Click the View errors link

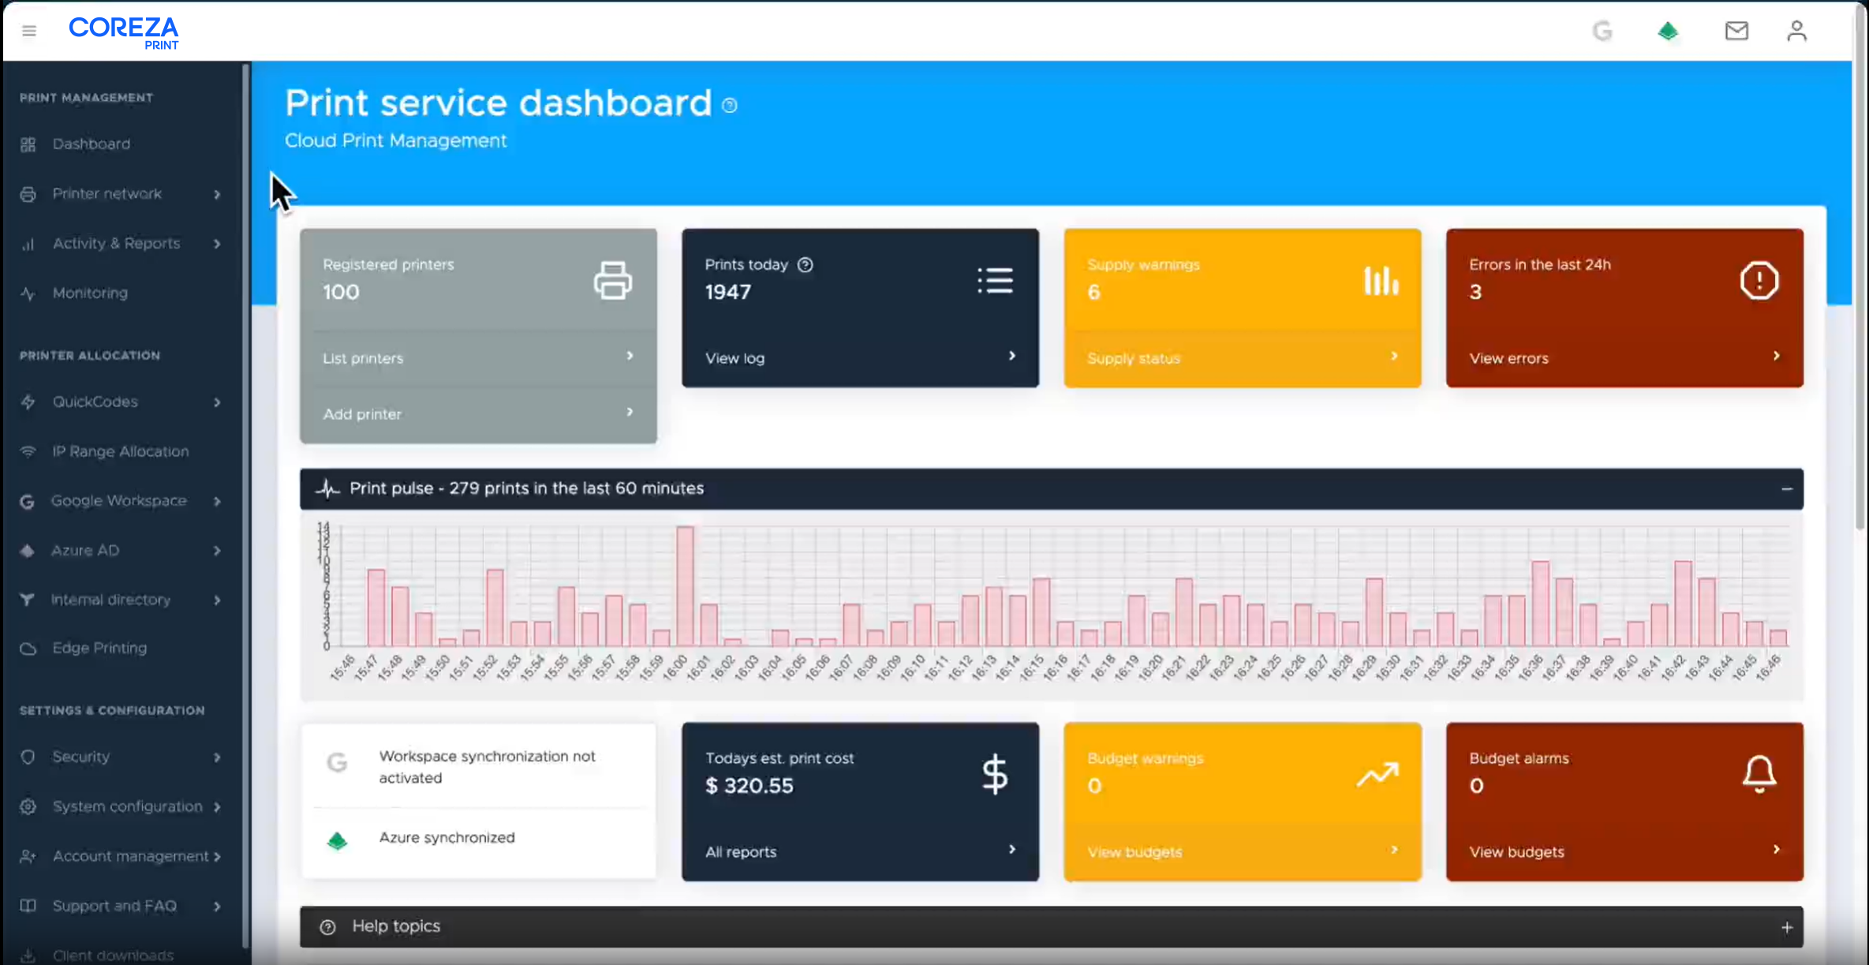click(1508, 358)
